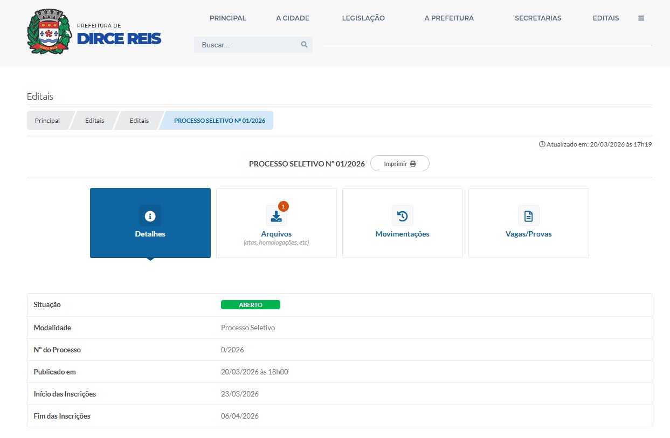Click the Dirce Reis coat of arms logo
The width and height of the screenshot is (670, 438).
pyautogui.click(x=49, y=31)
